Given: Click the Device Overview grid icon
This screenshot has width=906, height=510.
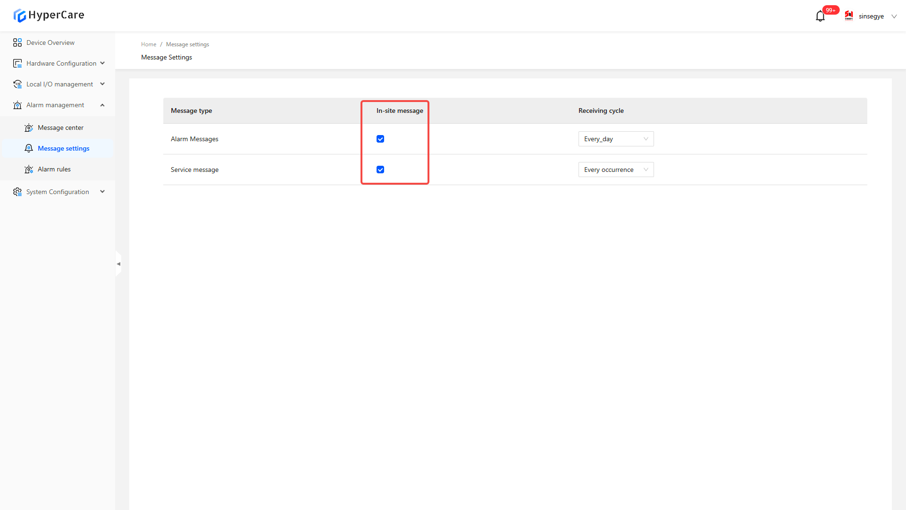Looking at the screenshot, I should [x=17, y=42].
